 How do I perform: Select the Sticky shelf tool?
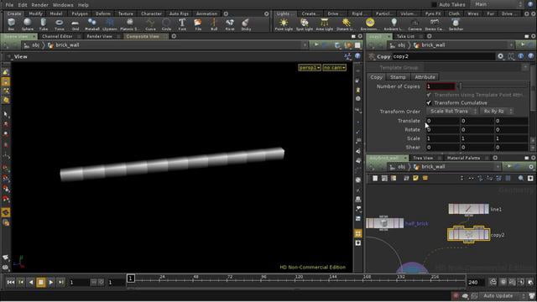pyautogui.click(x=246, y=24)
